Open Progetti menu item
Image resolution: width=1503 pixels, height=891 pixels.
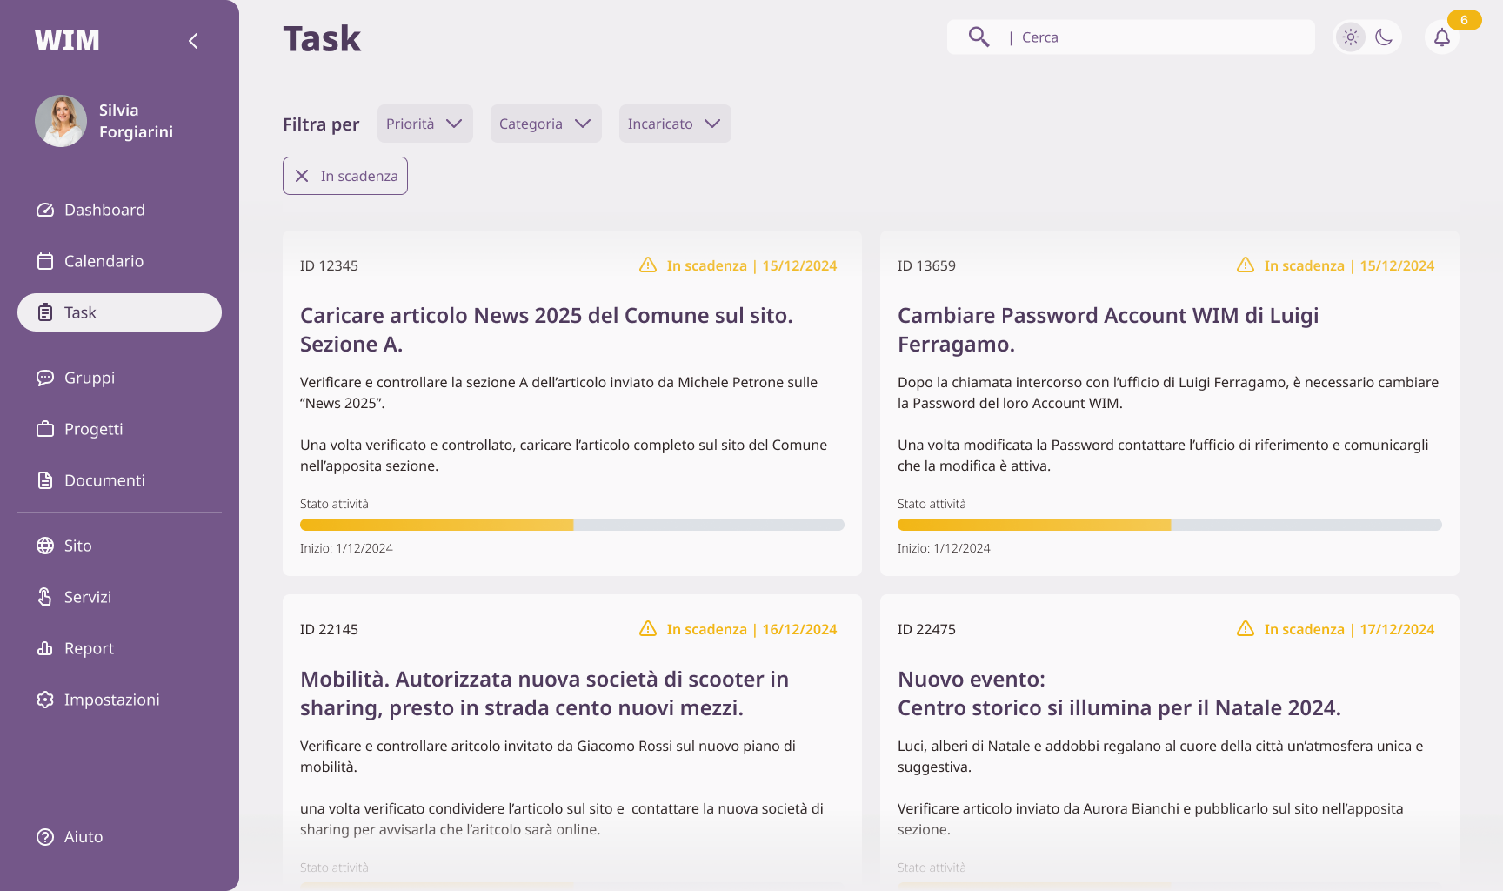pyautogui.click(x=119, y=429)
